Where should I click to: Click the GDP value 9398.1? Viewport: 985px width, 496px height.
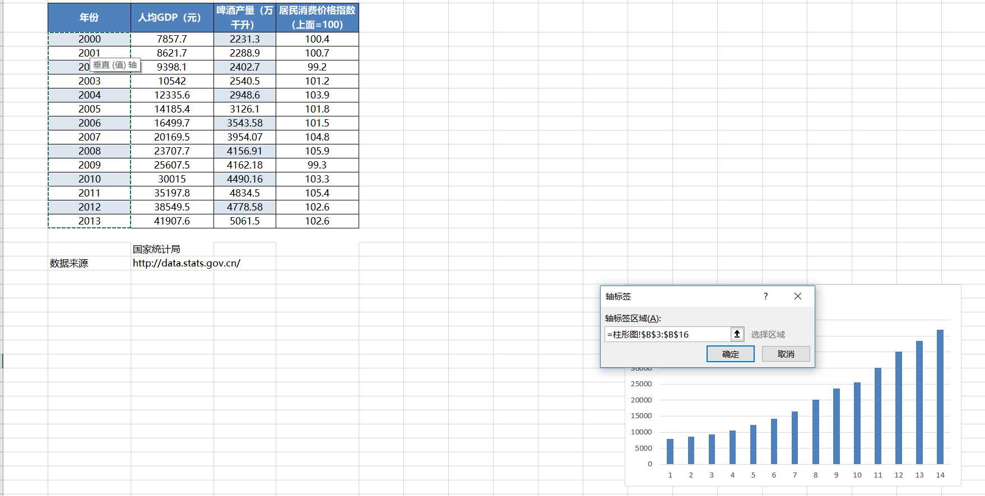point(172,67)
